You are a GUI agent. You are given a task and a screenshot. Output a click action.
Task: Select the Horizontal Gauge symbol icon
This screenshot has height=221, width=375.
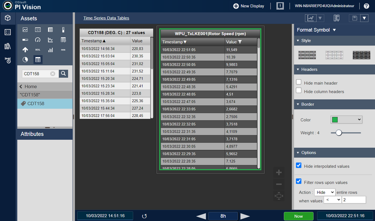[25, 40]
